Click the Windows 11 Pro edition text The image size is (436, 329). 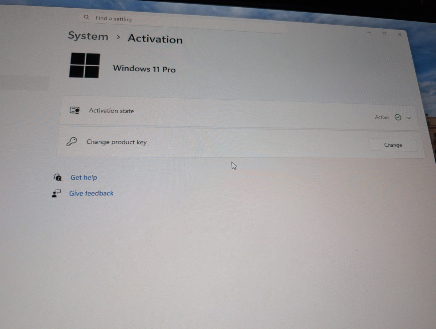[x=144, y=69]
